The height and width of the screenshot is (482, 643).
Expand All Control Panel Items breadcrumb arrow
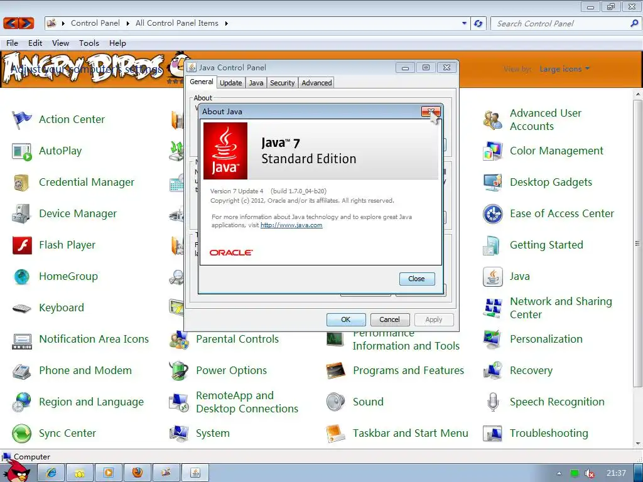[x=226, y=23]
